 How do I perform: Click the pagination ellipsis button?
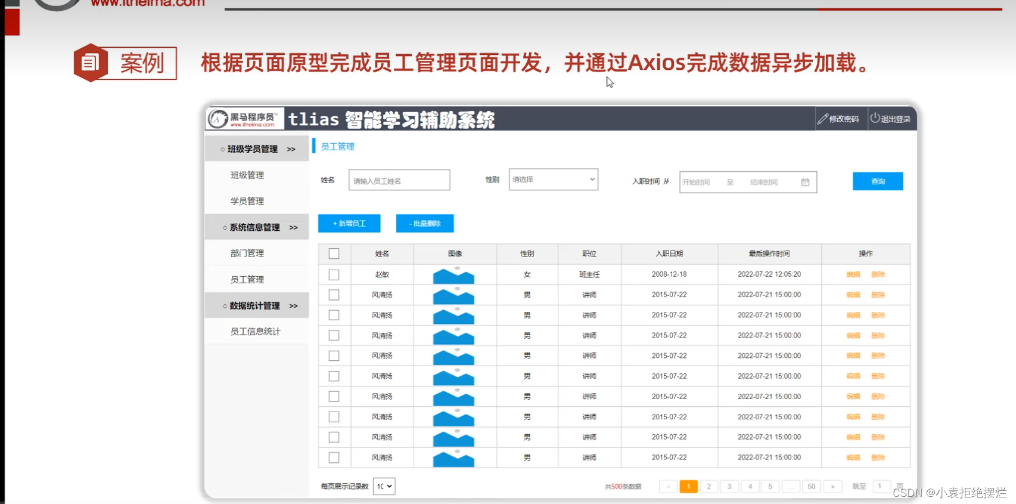click(791, 487)
